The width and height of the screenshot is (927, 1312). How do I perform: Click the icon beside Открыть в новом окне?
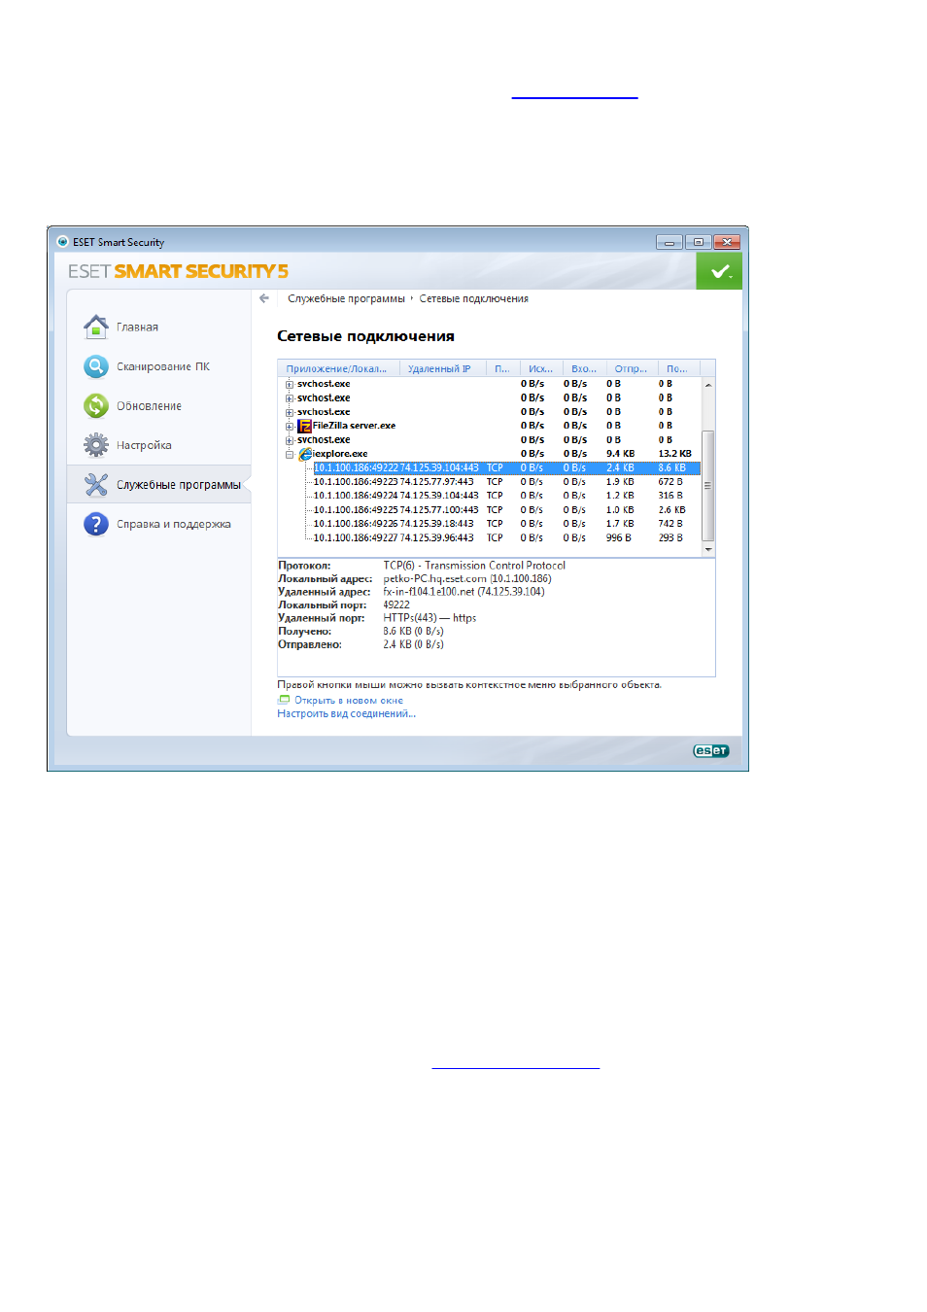284,700
